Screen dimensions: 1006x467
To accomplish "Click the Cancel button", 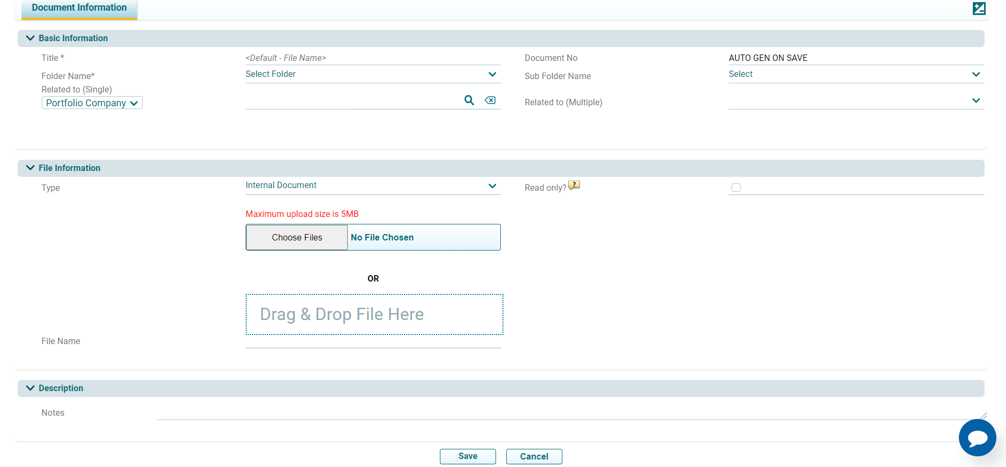I will (534, 456).
